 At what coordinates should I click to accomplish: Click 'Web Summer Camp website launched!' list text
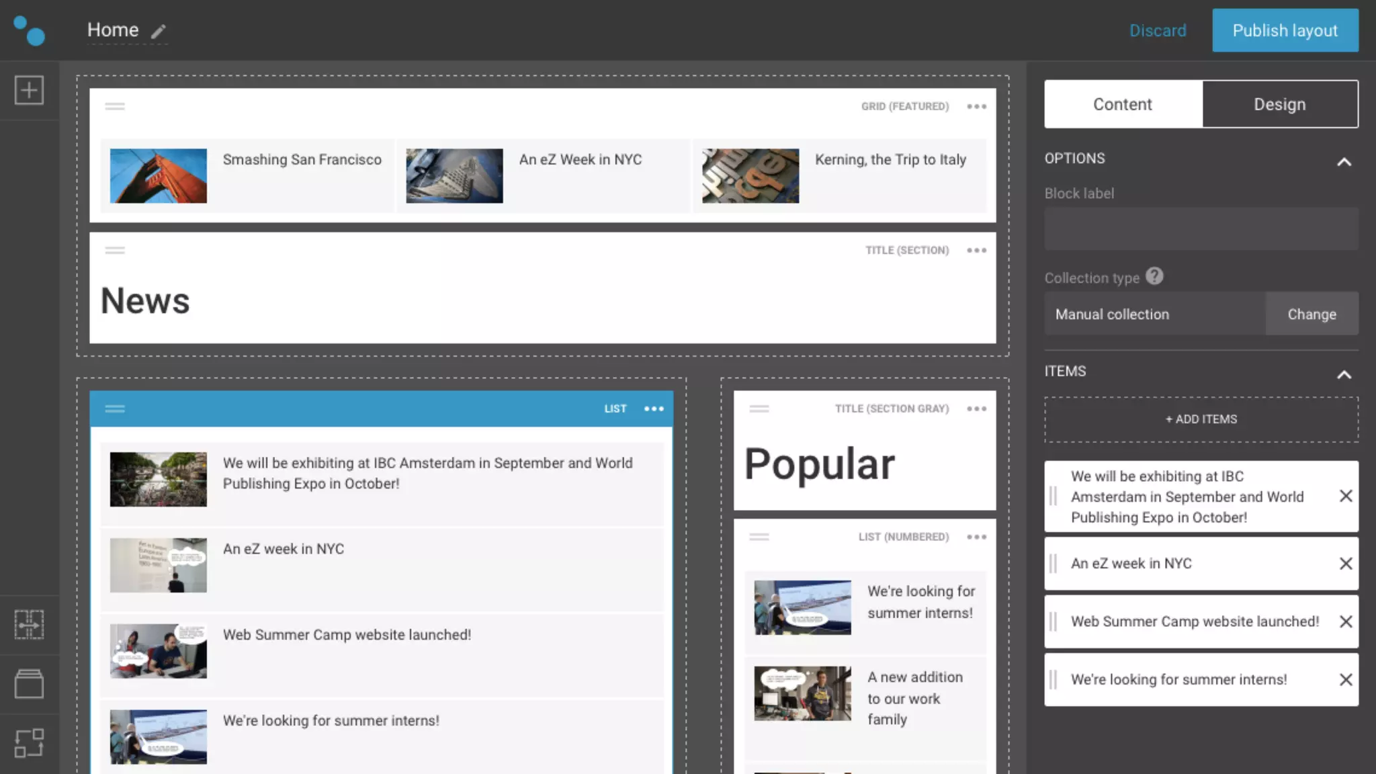pos(347,635)
